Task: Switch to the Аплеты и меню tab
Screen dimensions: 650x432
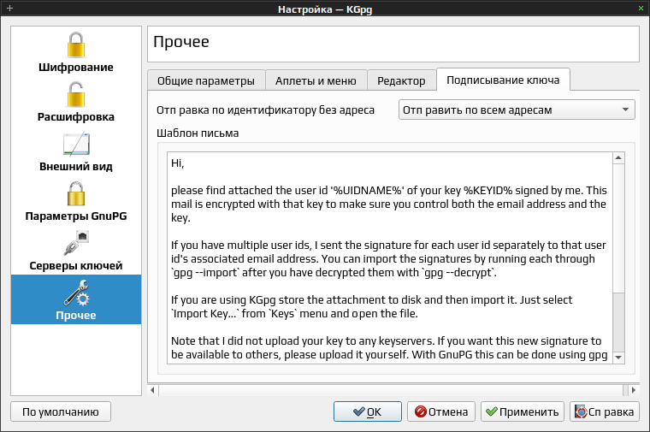Action: [x=316, y=80]
